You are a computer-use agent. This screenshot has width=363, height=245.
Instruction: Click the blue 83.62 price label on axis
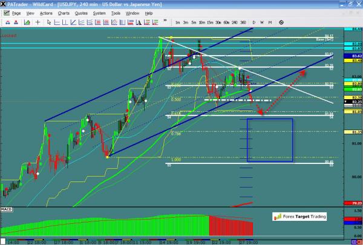(x=356, y=56)
